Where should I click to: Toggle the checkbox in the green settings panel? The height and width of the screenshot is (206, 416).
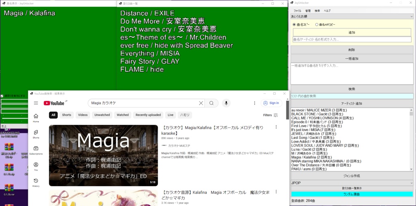[x=2, y=96]
